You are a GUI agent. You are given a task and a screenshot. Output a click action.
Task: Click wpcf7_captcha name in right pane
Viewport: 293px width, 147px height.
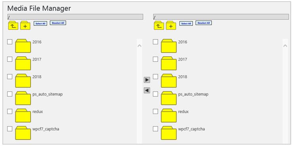click(192, 129)
